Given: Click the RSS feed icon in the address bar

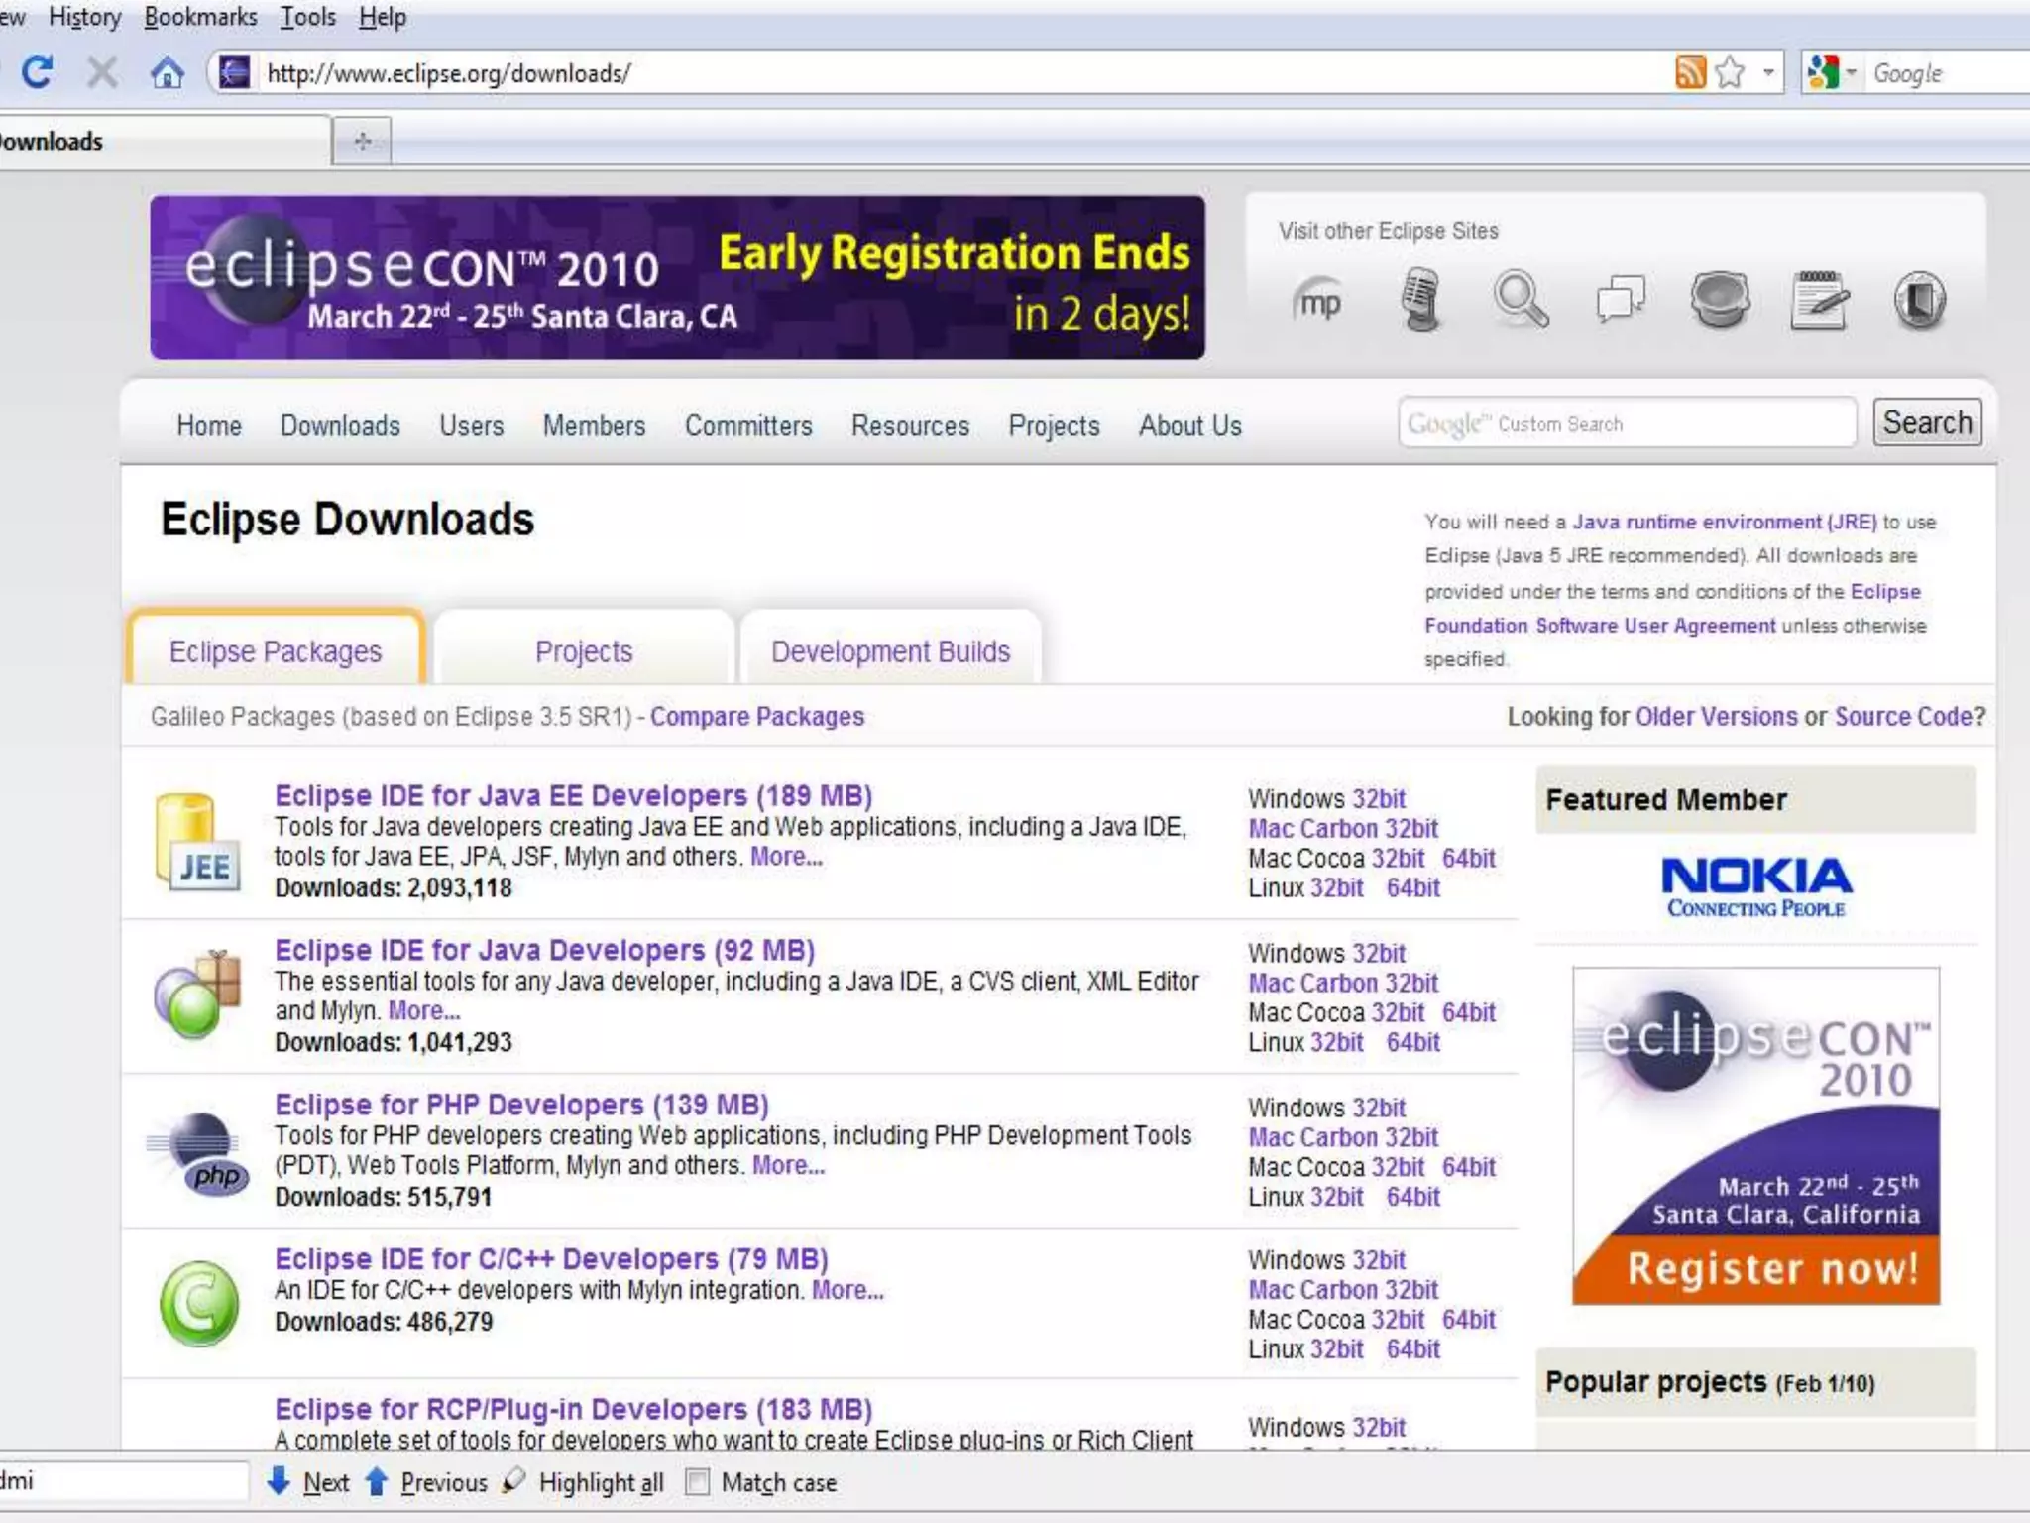Looking at the screenshot, I should (x=1690, y=72).
